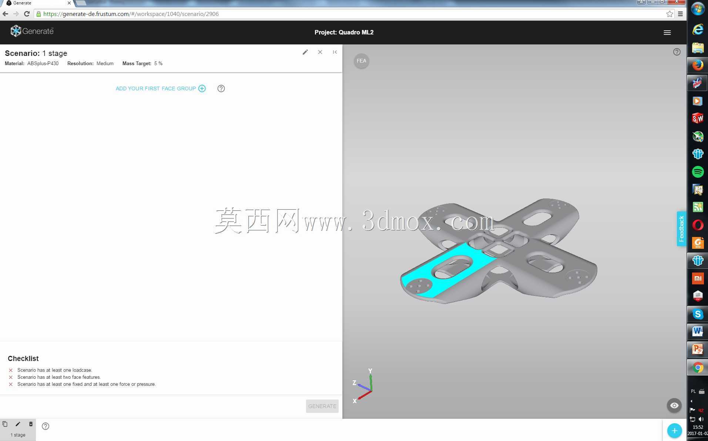Go back in browser

5,14
